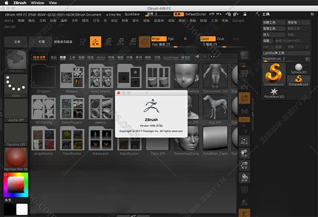Toggle the Zsub button

[220, 39]
